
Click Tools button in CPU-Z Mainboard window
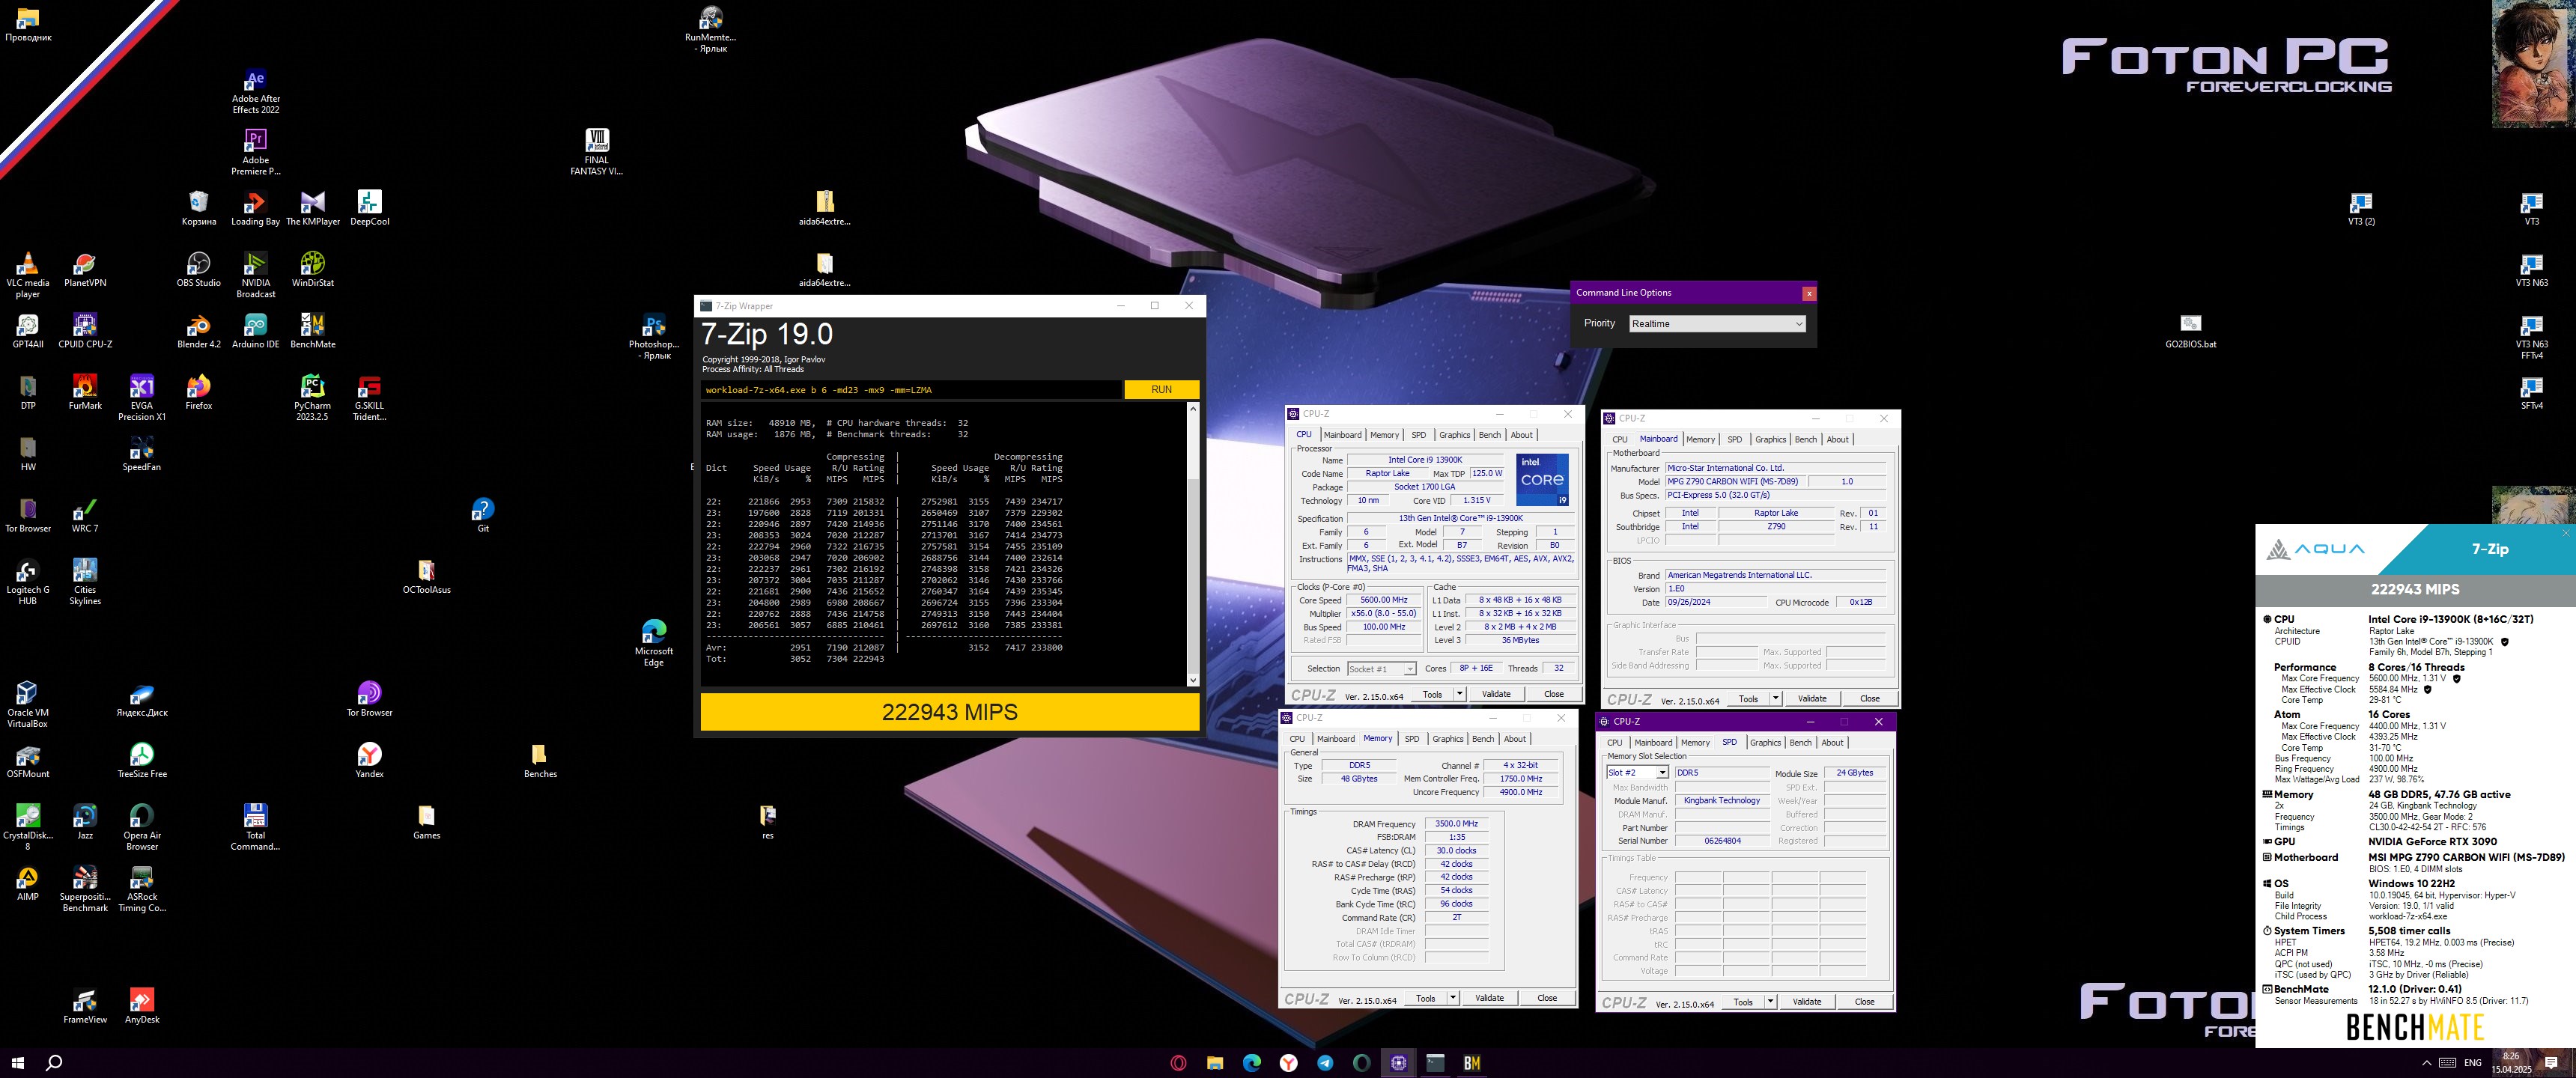coord(1748,699)
